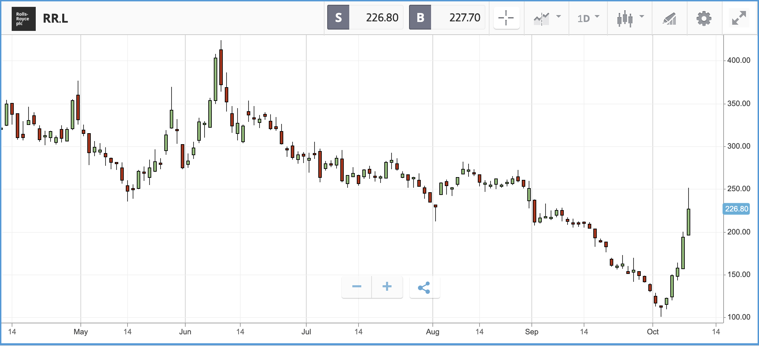
Task: Click the 400.00 price axis label
Action: point(739,60)
